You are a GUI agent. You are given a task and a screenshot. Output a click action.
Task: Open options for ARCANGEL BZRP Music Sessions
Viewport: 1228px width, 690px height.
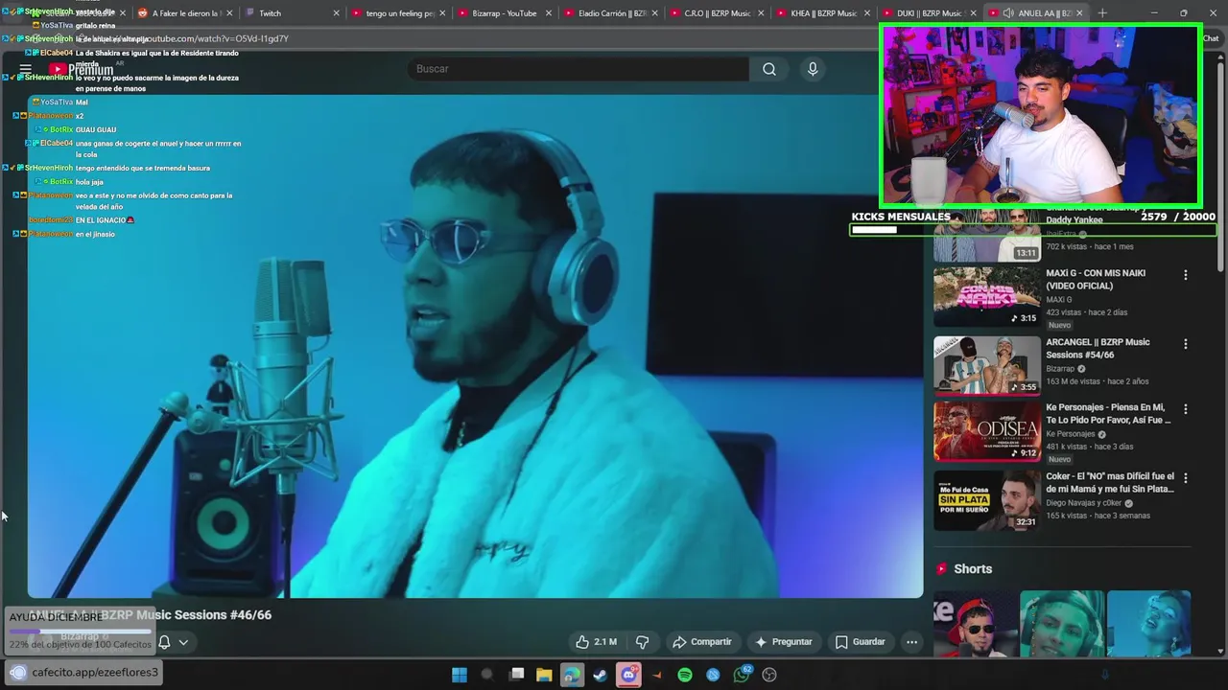(x=1185, y=344)
